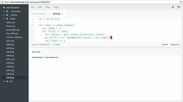Toggle the preview eye icon
Screen dimensions: 183x102
tap(178, 7)
